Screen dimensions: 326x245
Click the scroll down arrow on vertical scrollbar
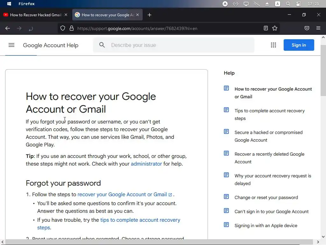(323, 237)
